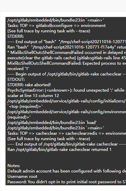Click "---- Begin output of /opt/gitlab/bin/gitlab-rake" line
126x191 pixels.
click(67, 74)
